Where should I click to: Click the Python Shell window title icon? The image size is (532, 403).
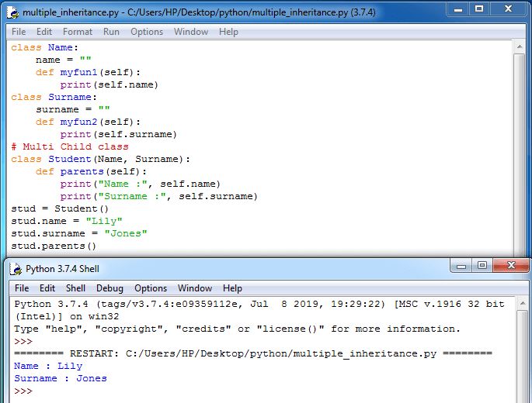coord(16,269)
